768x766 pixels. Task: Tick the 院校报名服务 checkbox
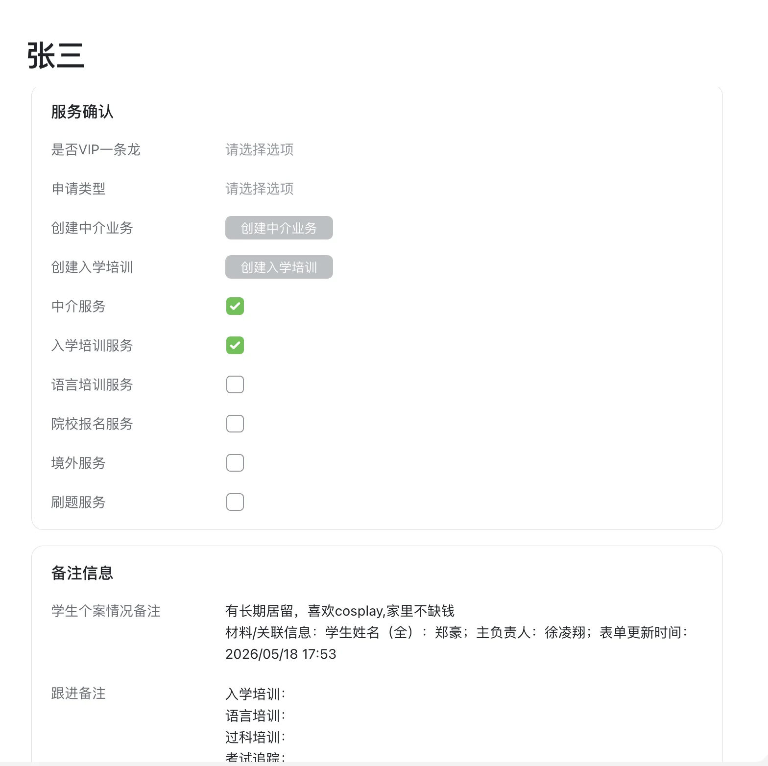235,424
